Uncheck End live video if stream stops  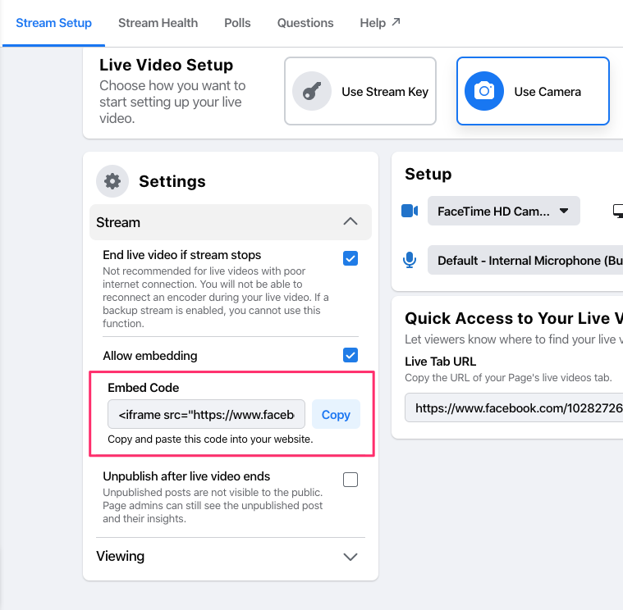350,258
